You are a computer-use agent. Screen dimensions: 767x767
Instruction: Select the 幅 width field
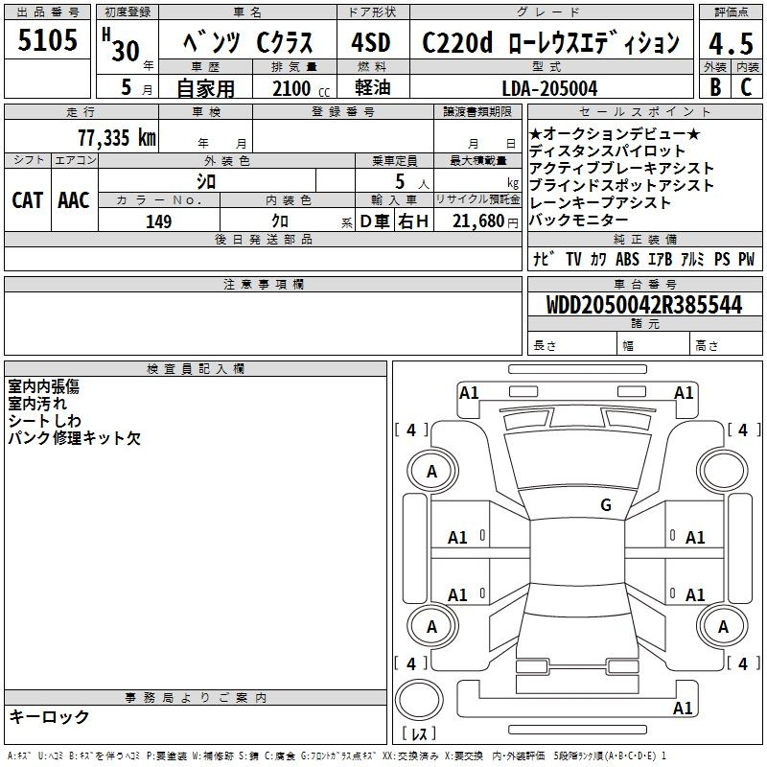653,343
